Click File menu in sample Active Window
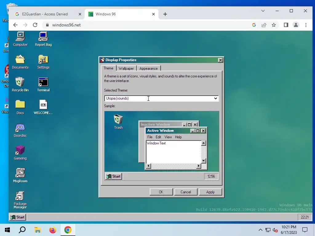The height and width of the screenshot is (236, 315). (150, 137)
